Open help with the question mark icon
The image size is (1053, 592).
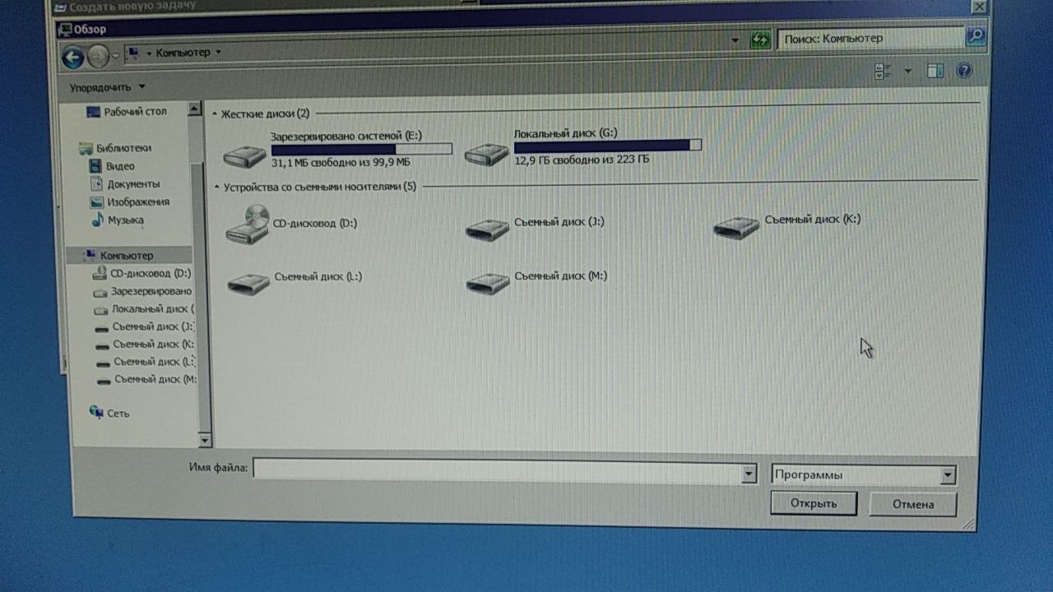tap(964, 71)
